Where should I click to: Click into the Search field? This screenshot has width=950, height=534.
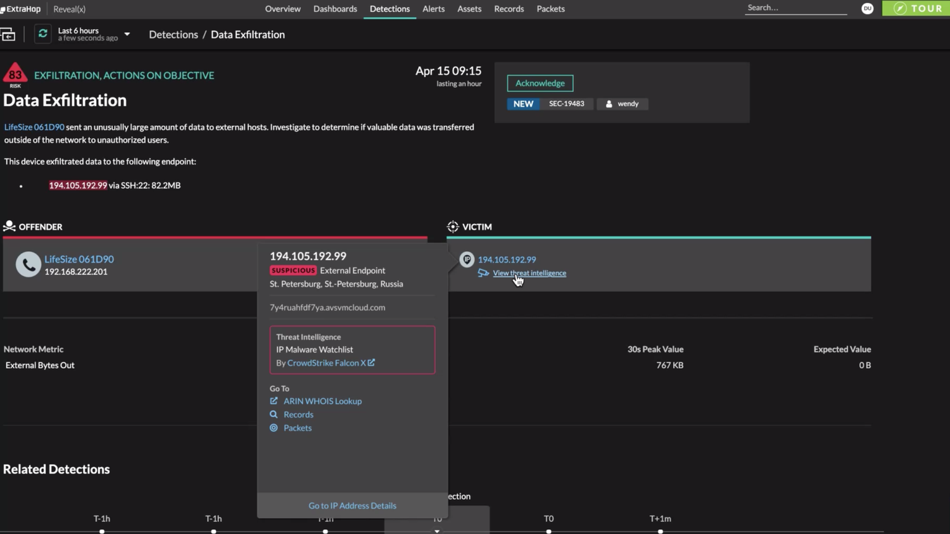pos(795,8)
